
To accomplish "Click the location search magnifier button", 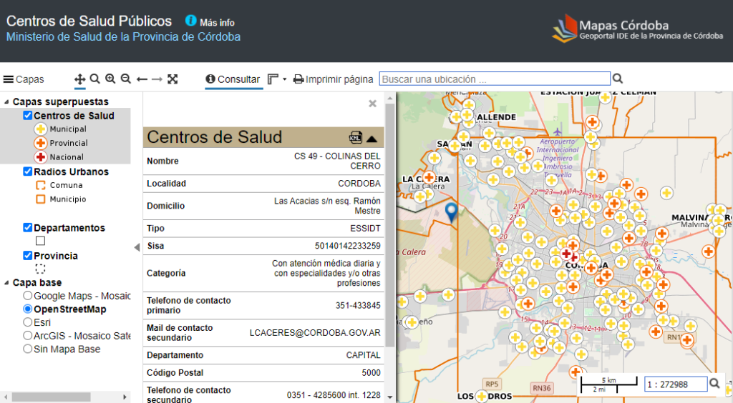I will coord(618,79).
